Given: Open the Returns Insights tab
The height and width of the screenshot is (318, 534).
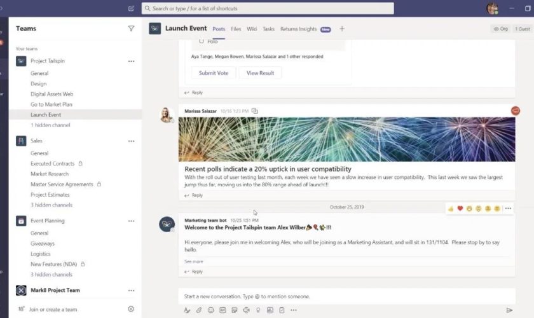Looking at the screenshot, I should [298, 29].
